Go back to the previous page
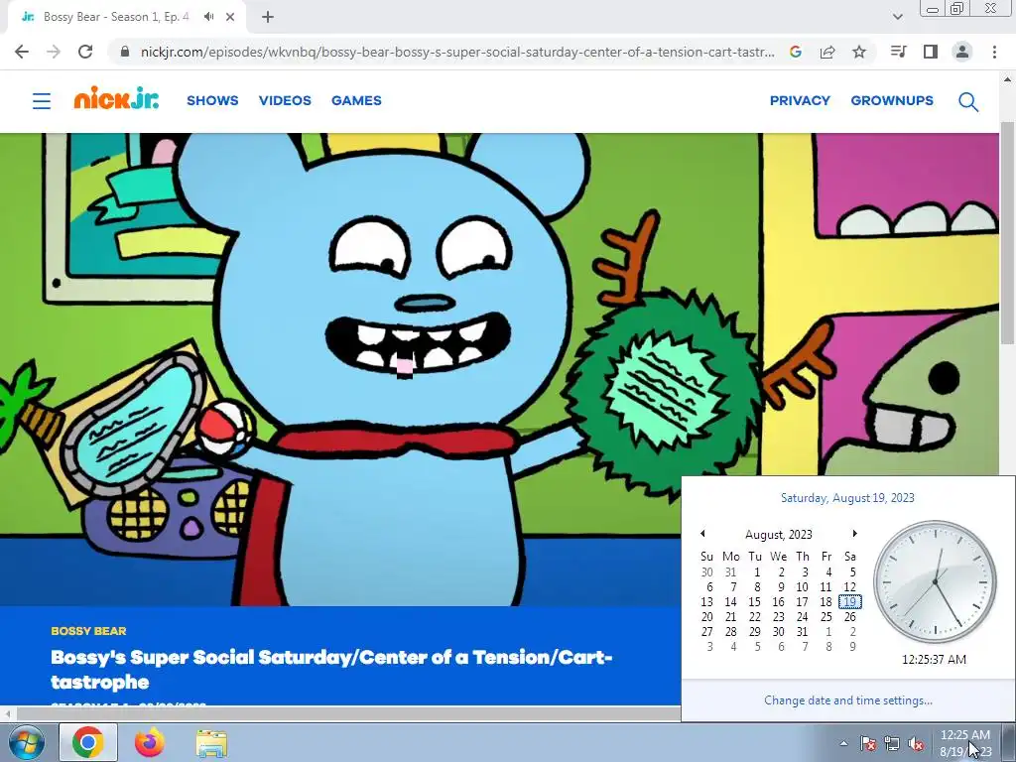 22,52
